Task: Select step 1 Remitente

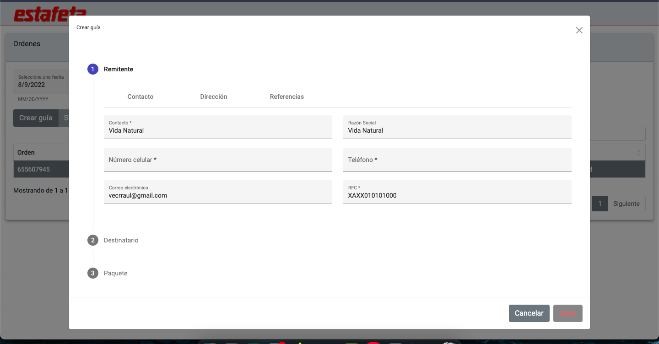Action: pos(119,69)
